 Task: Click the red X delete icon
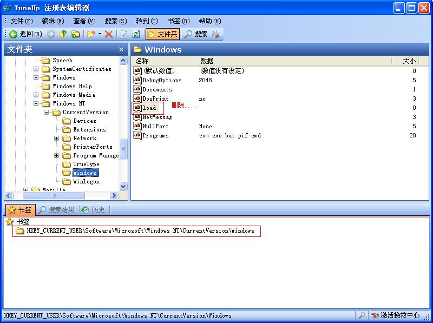click(109, 34)
